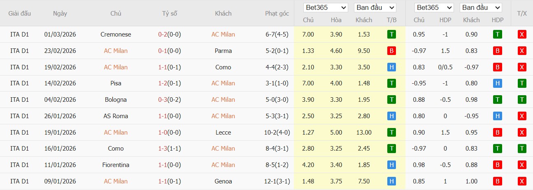Open the first Ban đầu odds dropdown

pyautogui.click(x=375, y=8)
